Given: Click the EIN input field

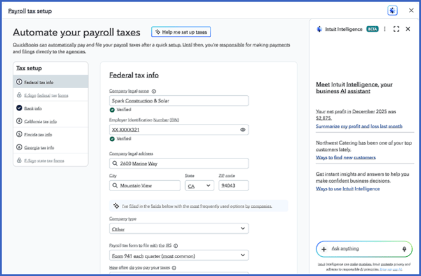Looking at the screenshot, I should pos(179,130).
